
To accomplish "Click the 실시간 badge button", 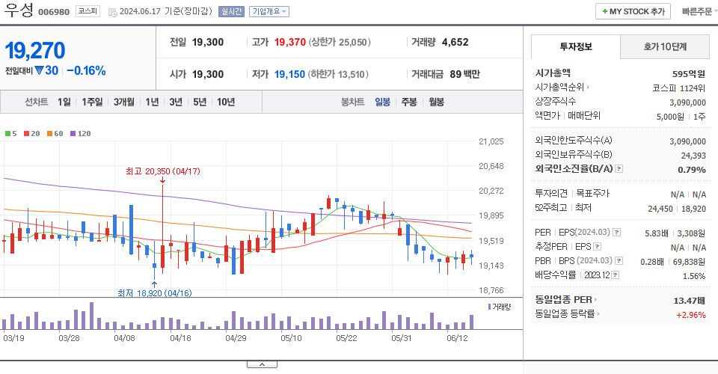I will 231,11.
